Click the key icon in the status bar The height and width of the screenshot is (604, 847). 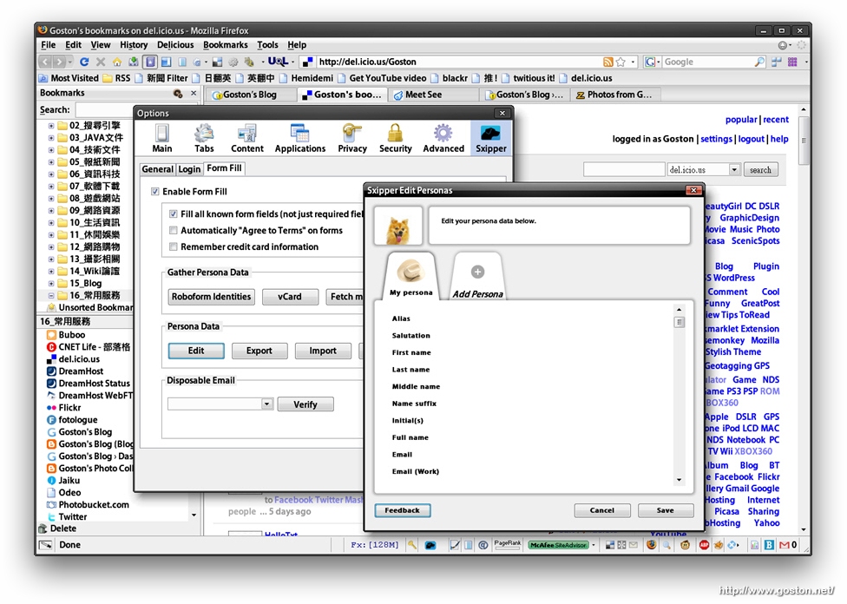(x=412, y=545)
